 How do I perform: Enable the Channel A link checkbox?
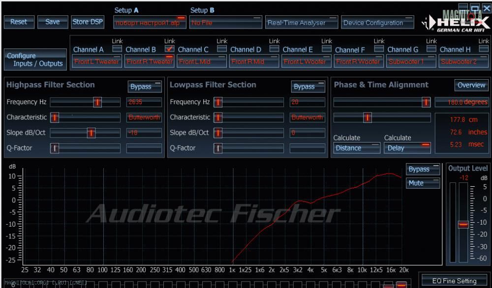117,49
